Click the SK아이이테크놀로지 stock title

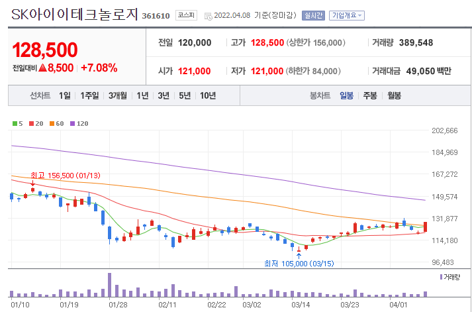(75, 14)
